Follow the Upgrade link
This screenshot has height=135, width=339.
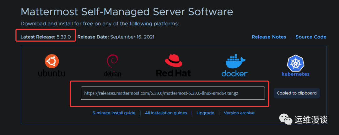205,113
